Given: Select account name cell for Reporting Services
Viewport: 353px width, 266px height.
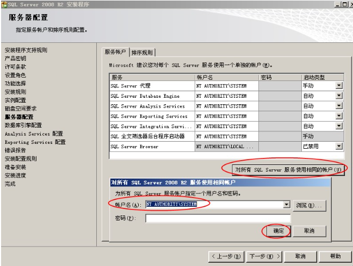Looking at the screenshot, I should (226, 116).
